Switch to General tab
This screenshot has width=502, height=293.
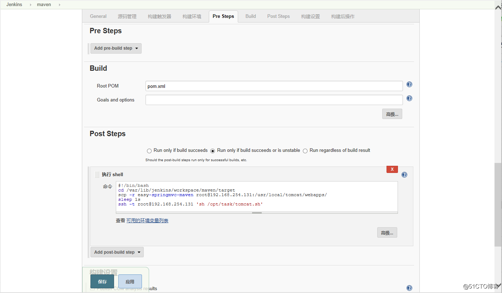(98, 16)
